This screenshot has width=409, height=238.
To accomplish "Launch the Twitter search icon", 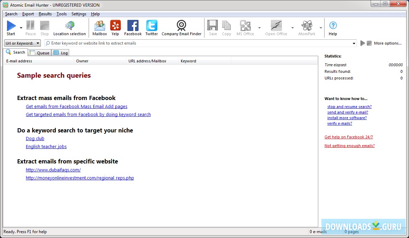I will click(151, 25).
